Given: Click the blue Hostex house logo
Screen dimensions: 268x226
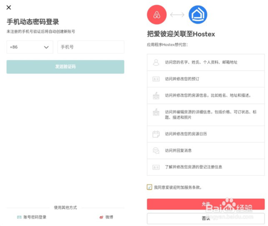Looking at the screenshot, I should click(x=198, y=14).
